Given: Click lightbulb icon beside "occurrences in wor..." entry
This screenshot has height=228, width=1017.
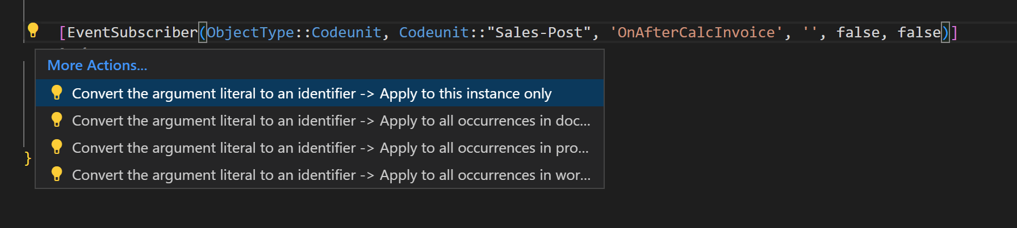Looking at the screenshot, I should 57,174.
